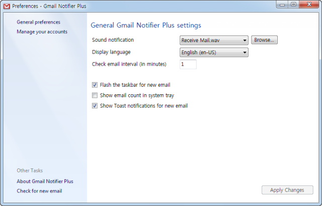Click the Display language label
This screenshot has width=322, height=206.
tap(111, 52)
